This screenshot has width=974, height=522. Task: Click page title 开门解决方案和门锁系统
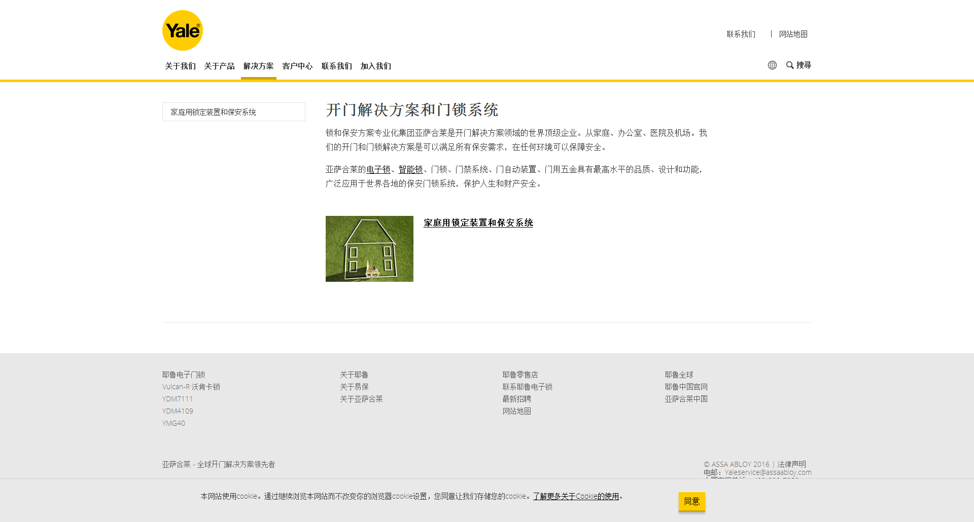(412, 110)
